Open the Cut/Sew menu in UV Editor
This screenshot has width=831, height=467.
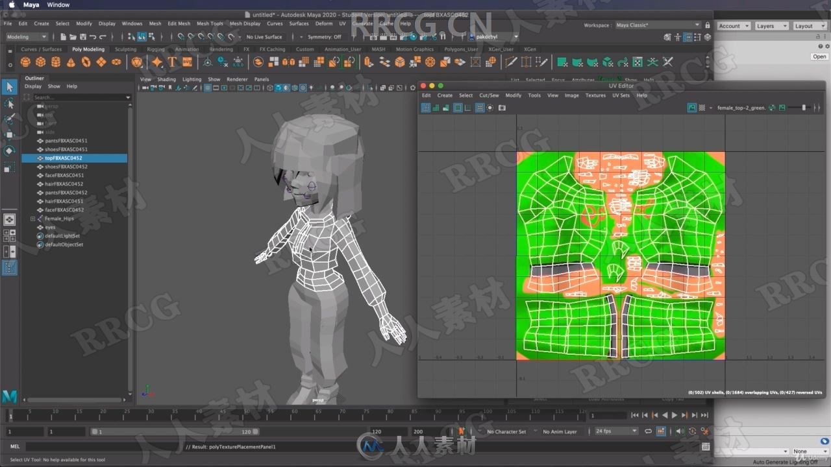coord(489,95)
